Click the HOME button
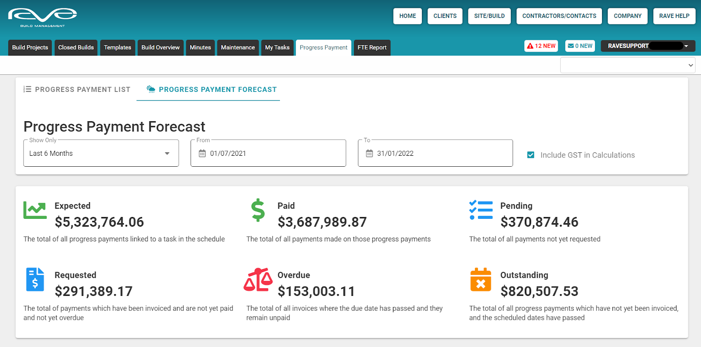The image size is (701, 347). [407, 16]
